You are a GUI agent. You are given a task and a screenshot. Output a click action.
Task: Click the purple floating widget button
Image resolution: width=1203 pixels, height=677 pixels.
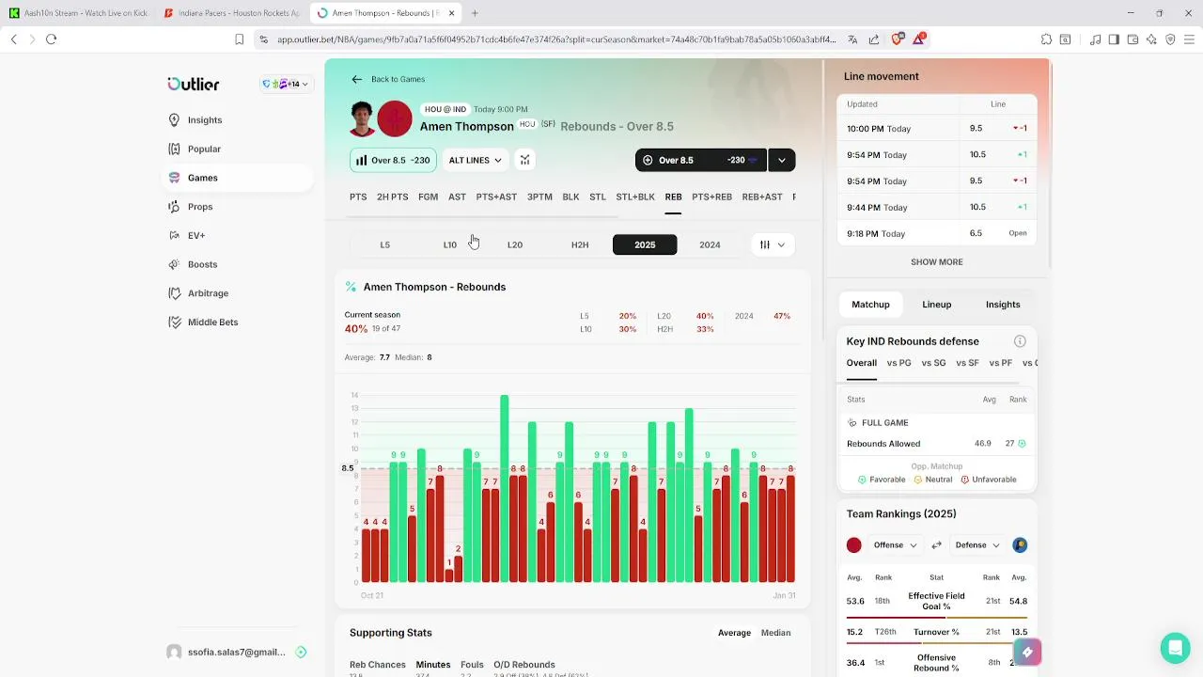(1027, 652)
